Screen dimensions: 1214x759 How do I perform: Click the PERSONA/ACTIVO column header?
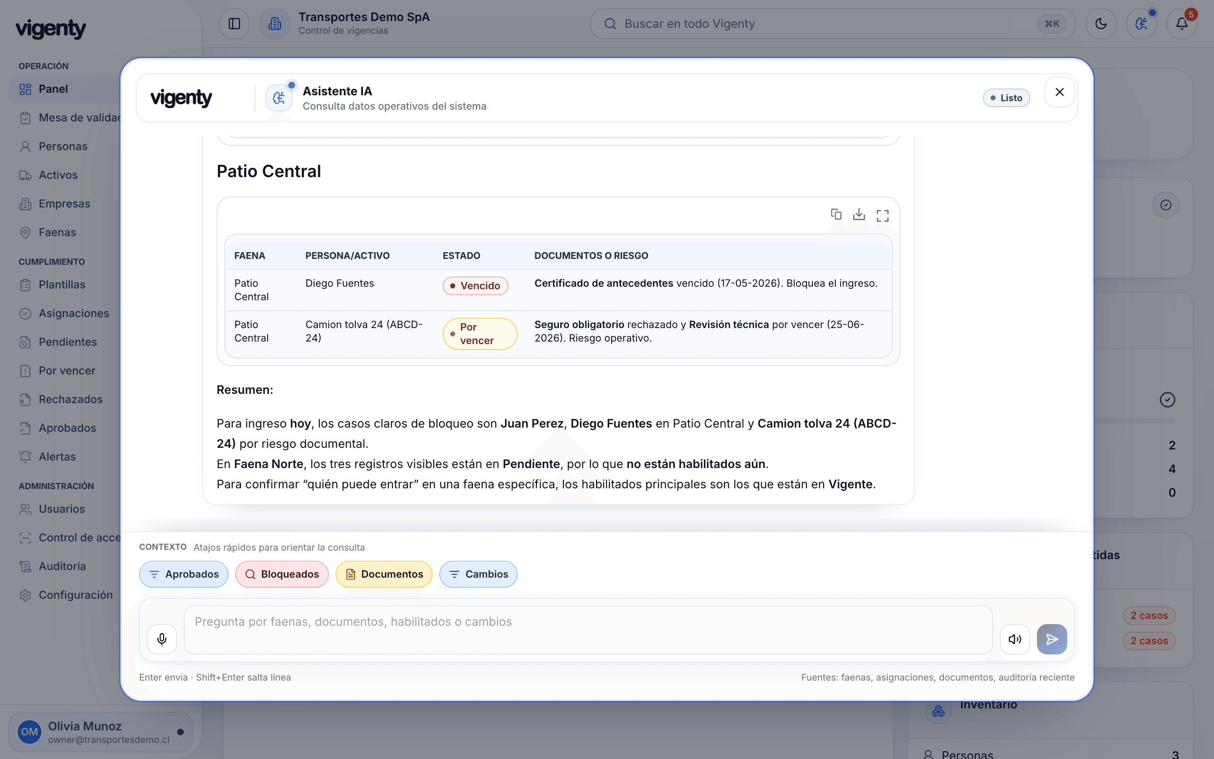(x=348, y=256)
